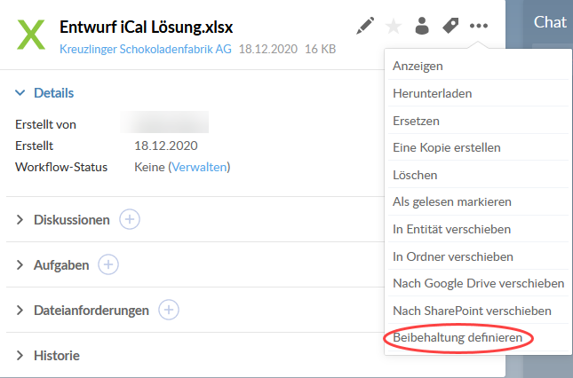
Task: Click the 16 KB file size text
Action: click(x=320, y=49)
